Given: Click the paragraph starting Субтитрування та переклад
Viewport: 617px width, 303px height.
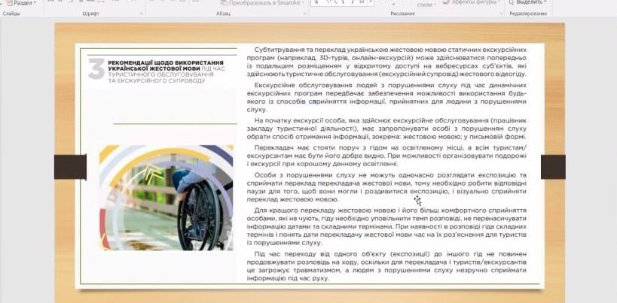Looking at the screenshot, I should [x=386, y=62].
